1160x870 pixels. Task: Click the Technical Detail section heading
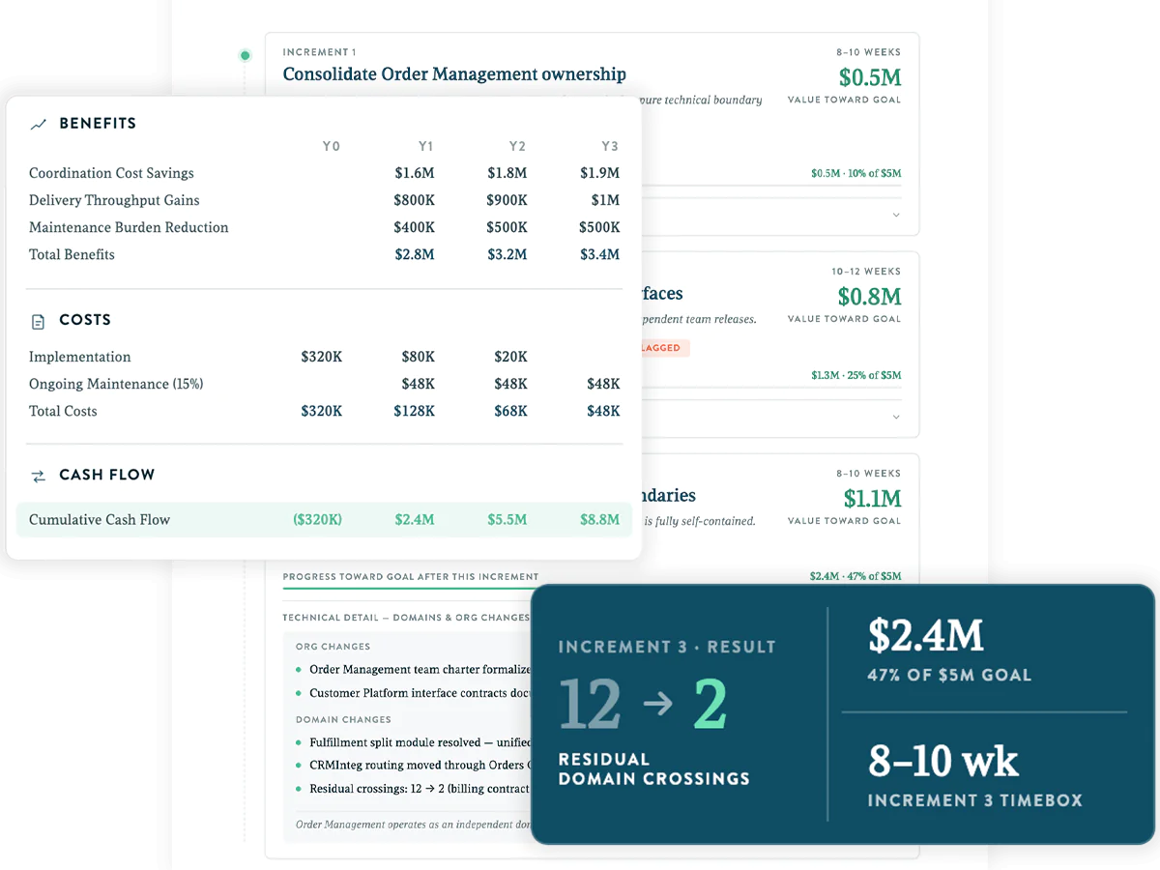pyautogui.click(x=406, y=618)
